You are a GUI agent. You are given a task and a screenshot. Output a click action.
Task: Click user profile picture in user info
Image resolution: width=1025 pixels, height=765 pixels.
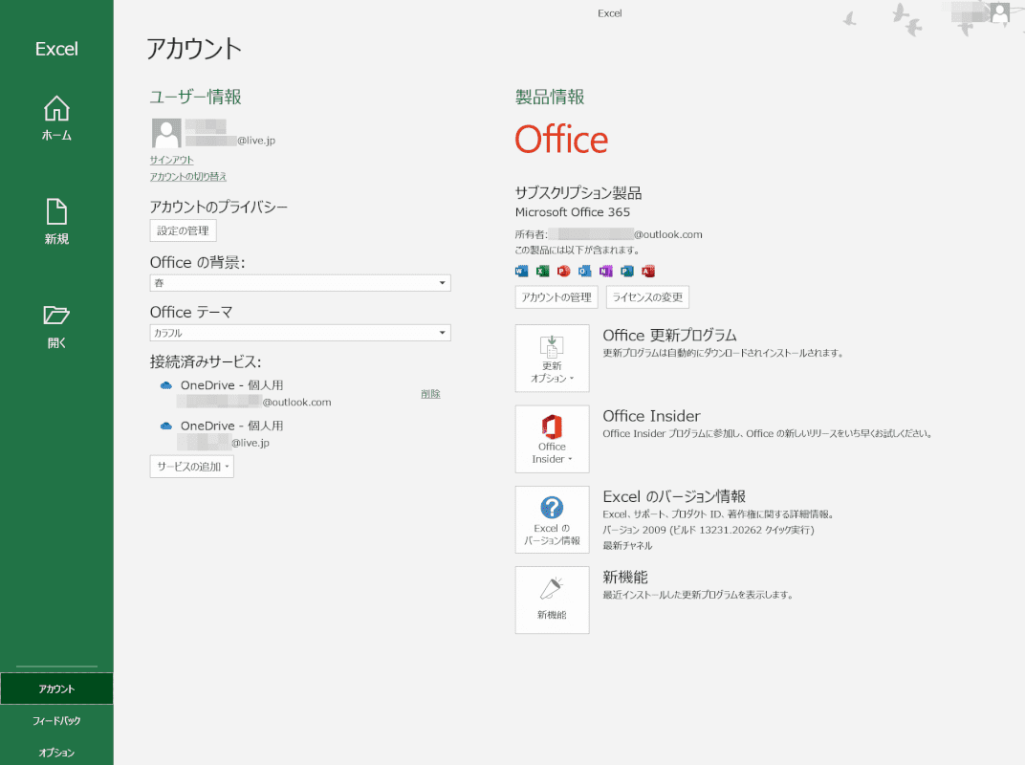(166, 133)
